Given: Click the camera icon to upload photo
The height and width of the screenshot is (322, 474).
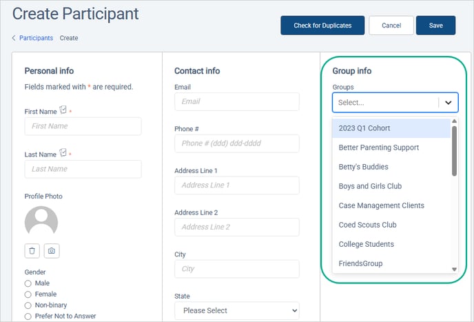Looking at the screenshot, I should [x=51, y=251].
